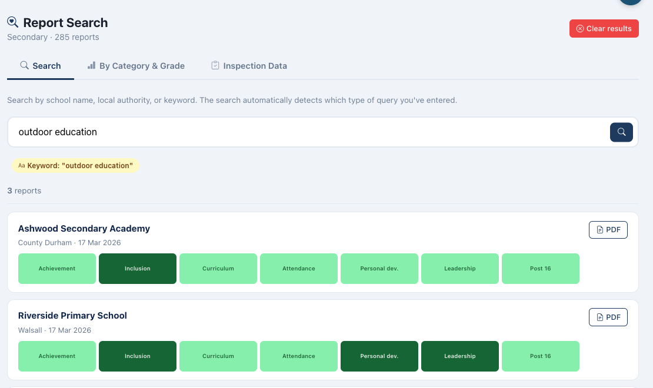
Task: Select Ashwood's Attendance grade tile
Action: pyautogui.click(x=299, y=269)
